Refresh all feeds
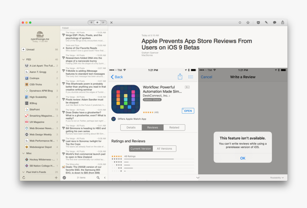The image size is (307, 208). (23, 177)
